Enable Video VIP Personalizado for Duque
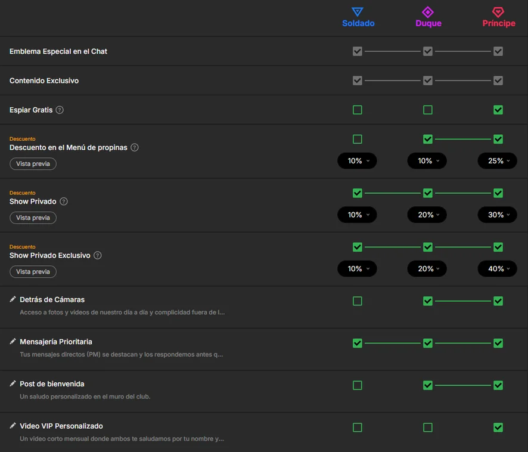The height and width of the screenshot is (452, 528). [428, 428]
